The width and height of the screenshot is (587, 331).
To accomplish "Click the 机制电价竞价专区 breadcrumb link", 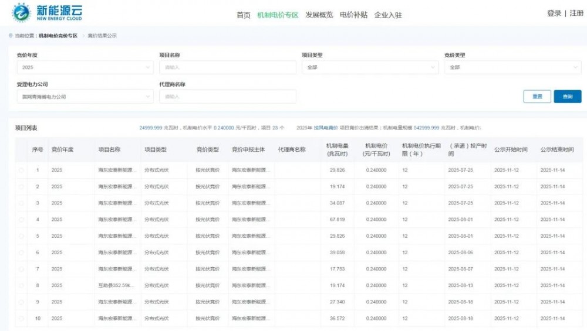I will tap(58, 36).
